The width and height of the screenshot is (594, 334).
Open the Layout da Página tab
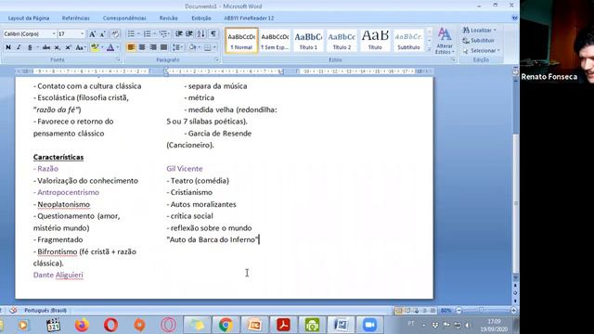[29, 19]
